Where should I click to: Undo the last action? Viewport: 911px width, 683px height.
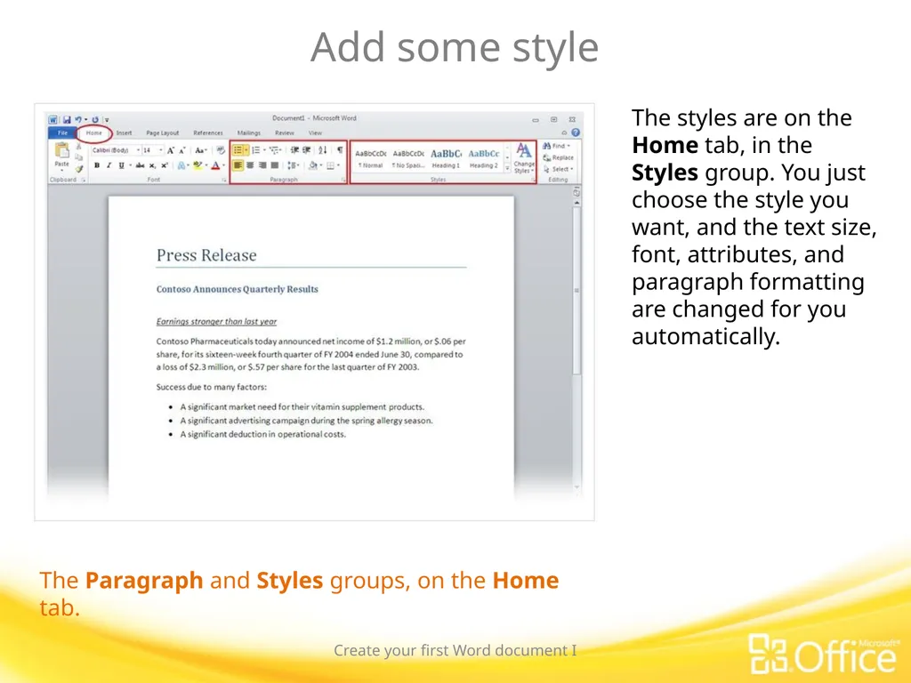[x=78, y=120]
